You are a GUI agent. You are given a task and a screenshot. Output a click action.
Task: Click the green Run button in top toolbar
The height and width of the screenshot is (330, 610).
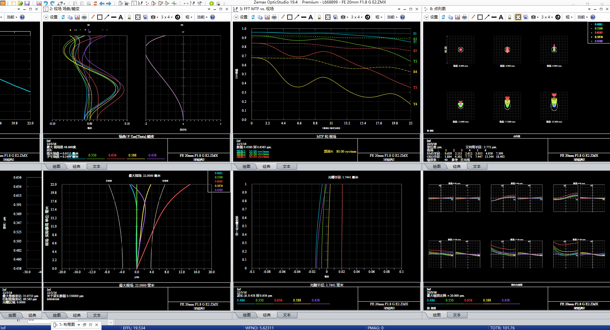[x=212, y=3]
